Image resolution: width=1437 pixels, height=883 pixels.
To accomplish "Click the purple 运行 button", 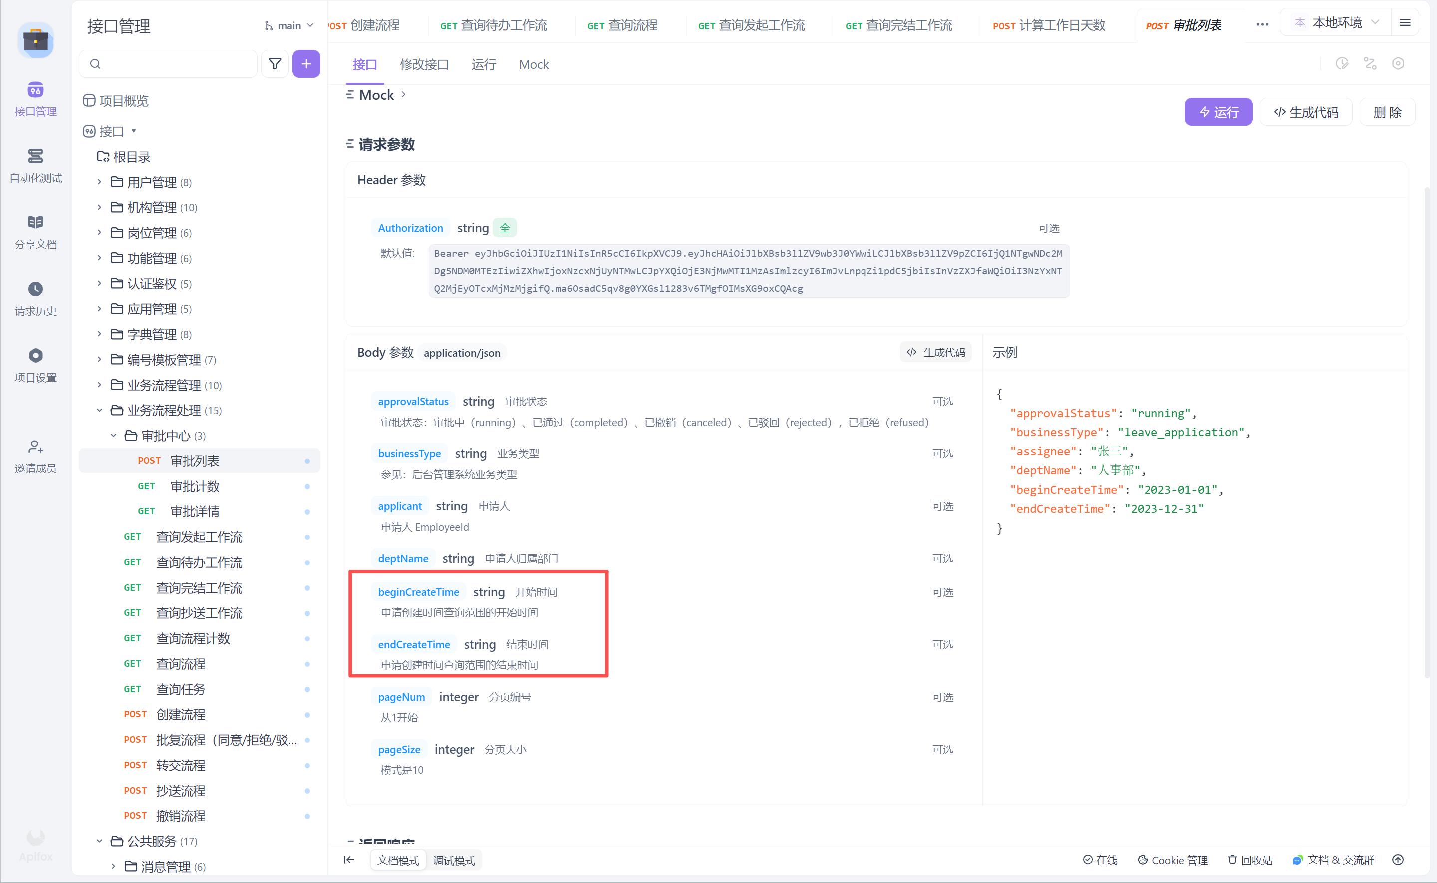I will click(x=1218, y=112).
